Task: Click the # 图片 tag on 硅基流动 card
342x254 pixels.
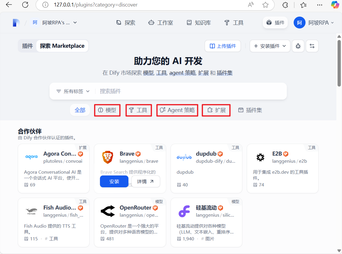Action: pos(208,239)
